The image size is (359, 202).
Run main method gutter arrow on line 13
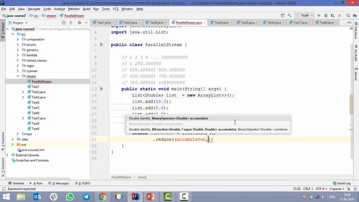102,89
